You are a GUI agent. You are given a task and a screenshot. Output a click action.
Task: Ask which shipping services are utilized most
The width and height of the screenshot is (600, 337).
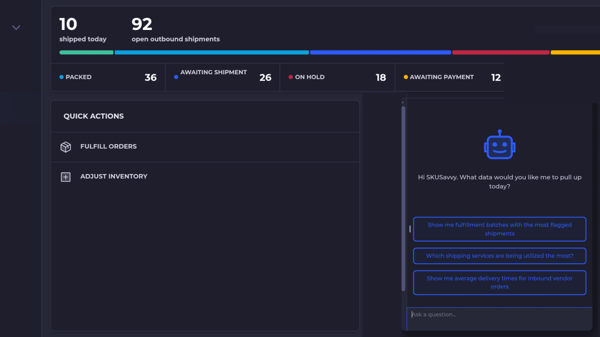pyautogui.click(x=499, y=256)
